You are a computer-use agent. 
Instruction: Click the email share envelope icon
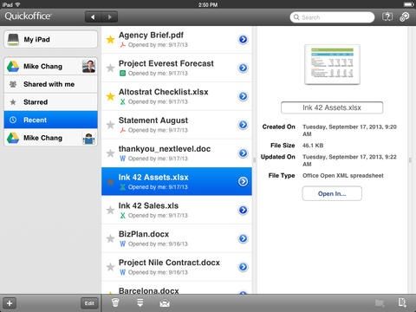(x=165, y=303)
